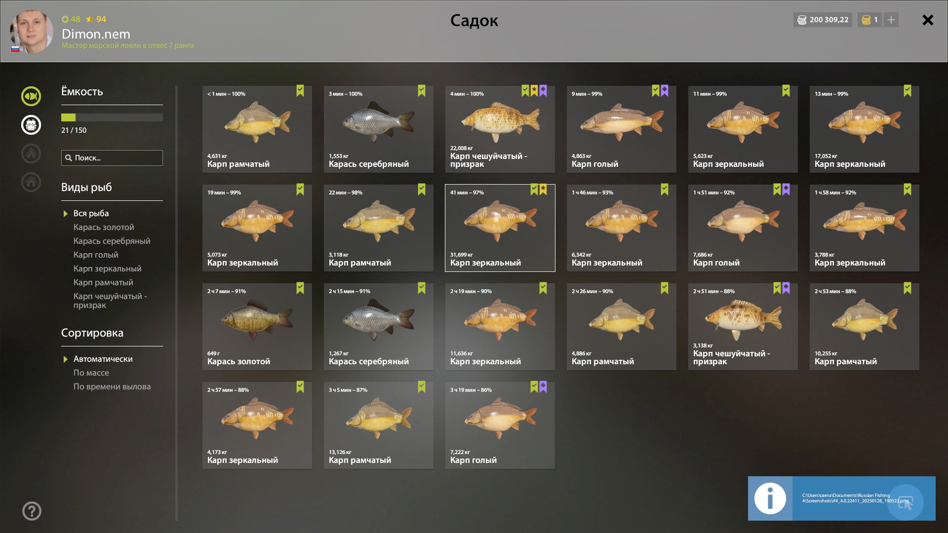Toggle purple marker on 22,008 кг ghost carp
The height and width of the screenshot is (533, 948).
pos(543,91)
